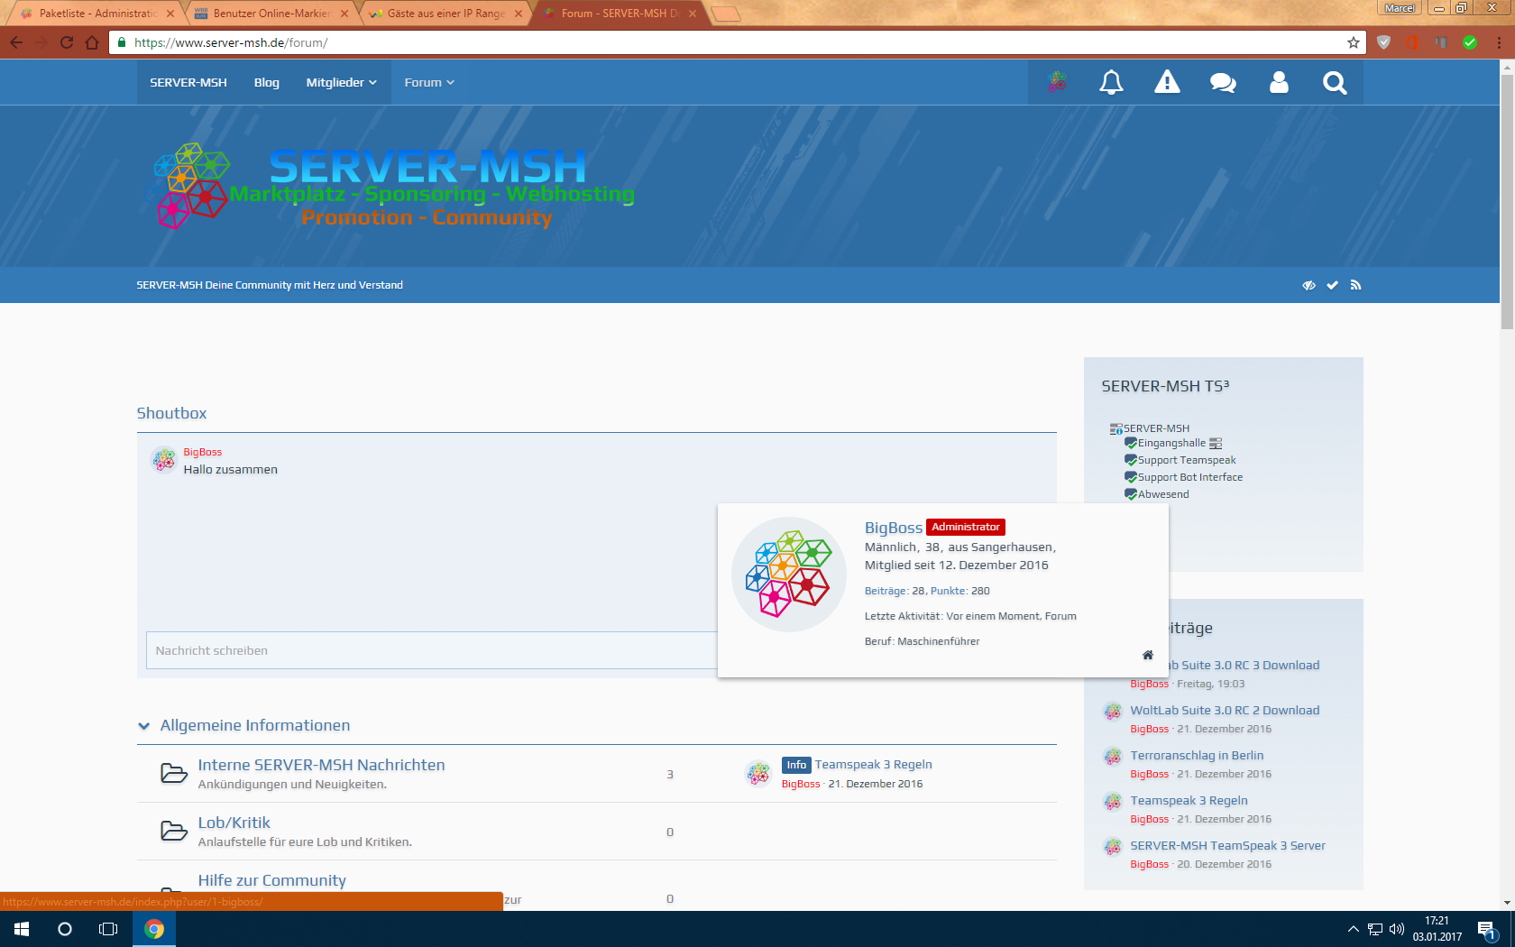
Task: Expand the Mitglieder dropdown menu
Action: 341,83
